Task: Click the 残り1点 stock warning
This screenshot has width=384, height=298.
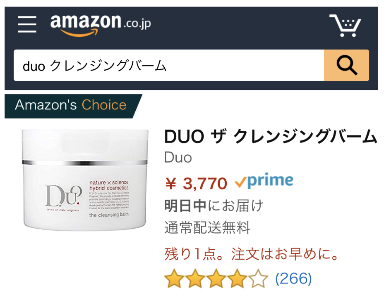Action: tap(252, 254)
